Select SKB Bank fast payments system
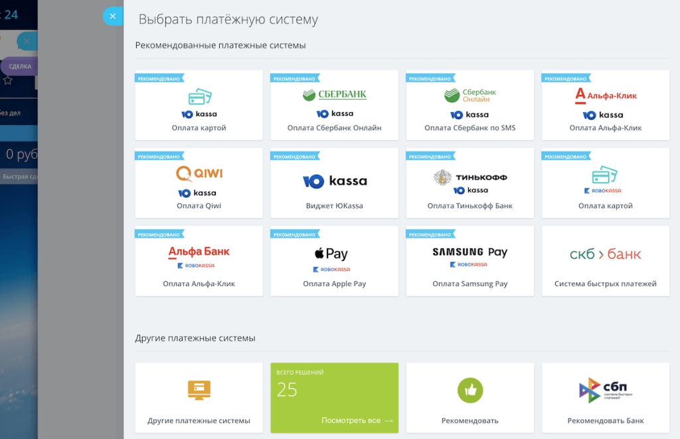This screenshot has height=439, width=680. [x=605, y=261]
